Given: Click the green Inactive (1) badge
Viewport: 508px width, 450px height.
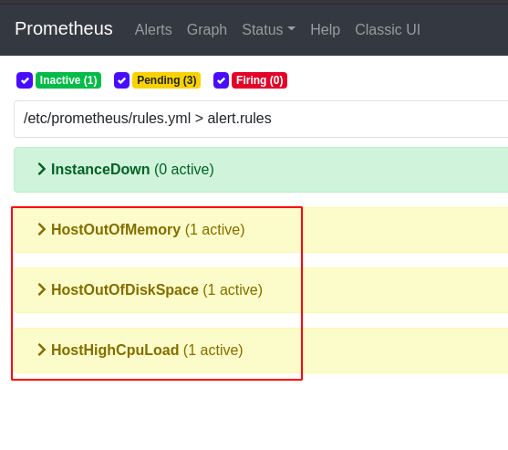Looking at the screenshot, I should click(x=68, y=80).
